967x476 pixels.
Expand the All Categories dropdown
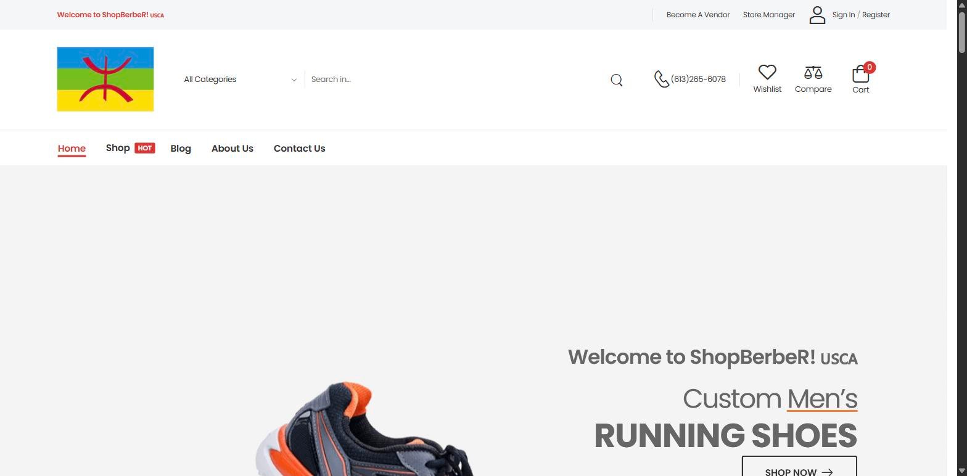point(240,79)
